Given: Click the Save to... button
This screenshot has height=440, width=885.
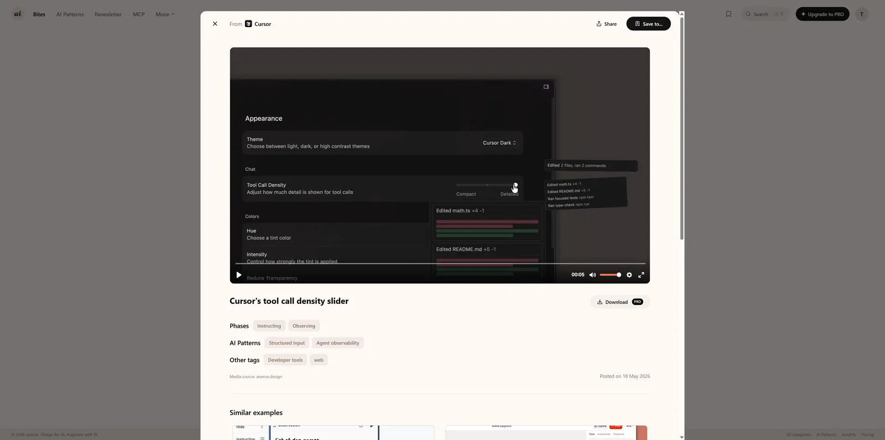Looking at the screenshot, I should [648, 24].
